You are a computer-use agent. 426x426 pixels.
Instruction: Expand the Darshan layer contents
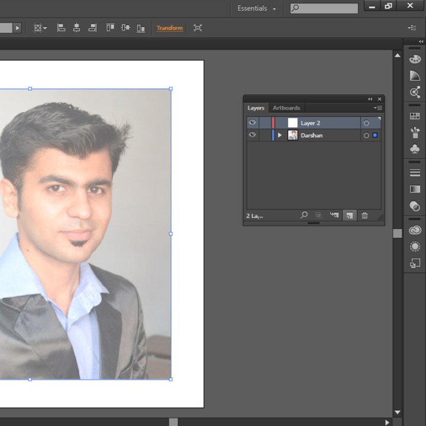click(280, 135)
